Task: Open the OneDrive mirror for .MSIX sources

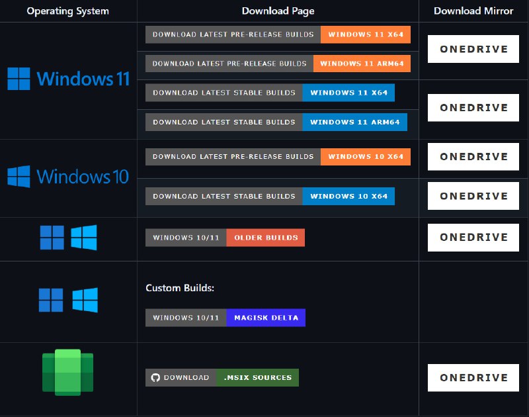Action: tap(473, 377)
